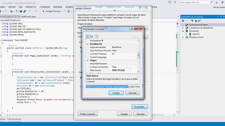Click Connect to SharePoint icon in Server Explorer

click(199, 21)
